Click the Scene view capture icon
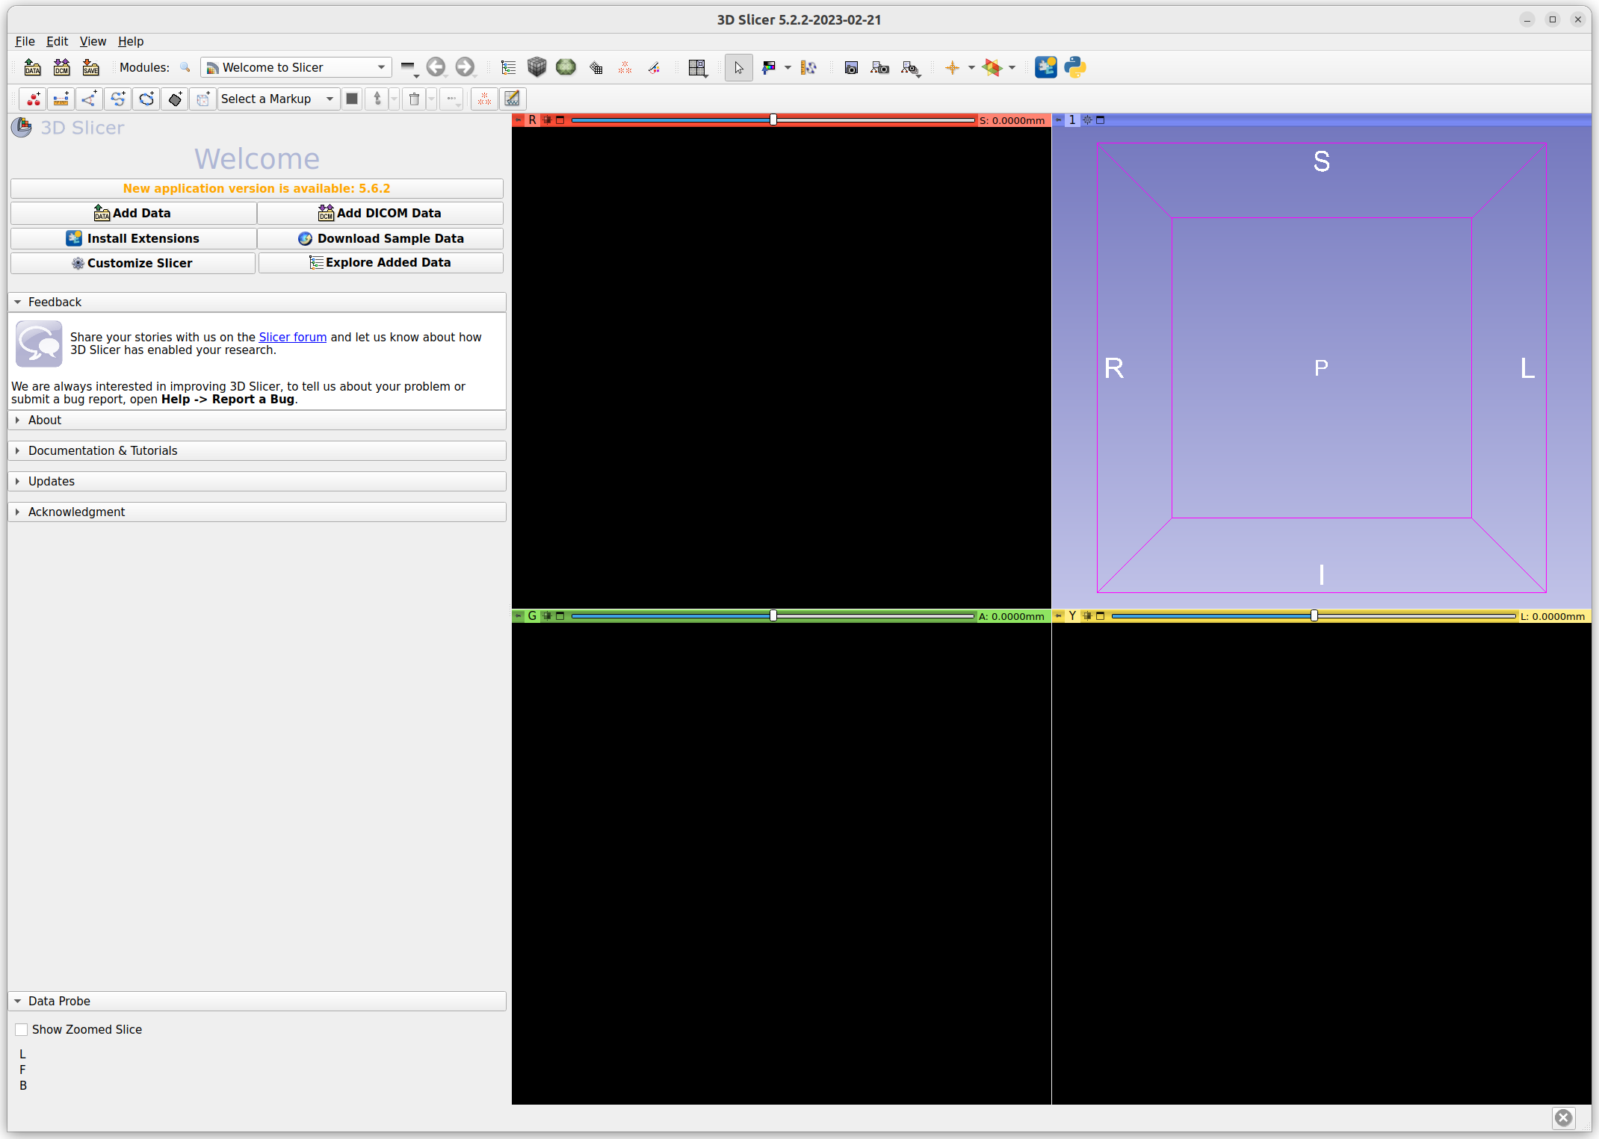The image size is (1599, 1139). click(x=879, y=67)
